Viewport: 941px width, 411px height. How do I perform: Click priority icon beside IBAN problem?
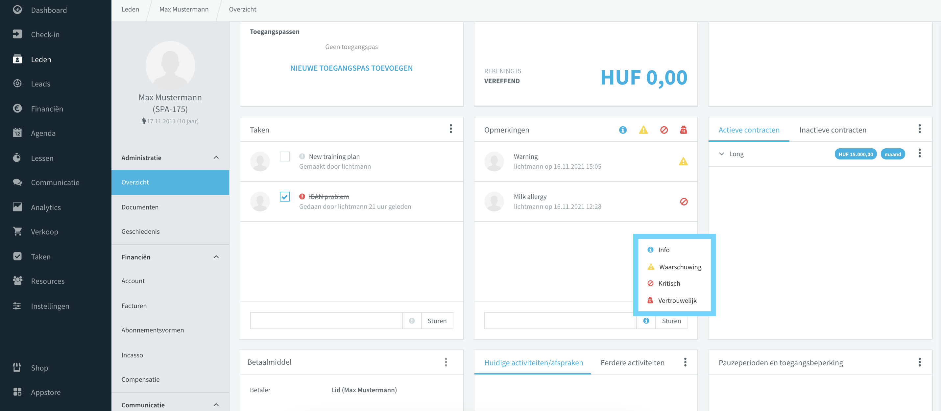tap(302, 197)
